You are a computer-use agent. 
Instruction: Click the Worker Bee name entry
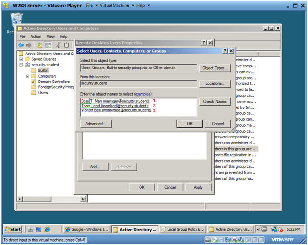point(116,110)
